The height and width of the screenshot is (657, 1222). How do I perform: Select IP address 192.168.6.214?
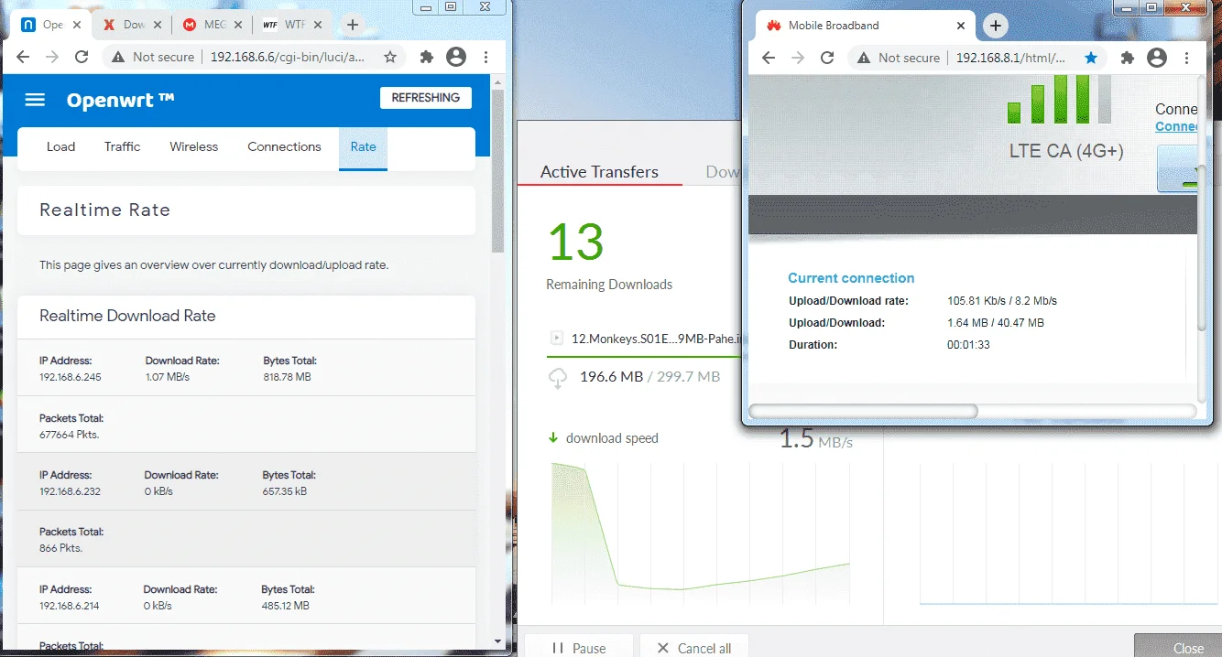click(x=70, y=606)
